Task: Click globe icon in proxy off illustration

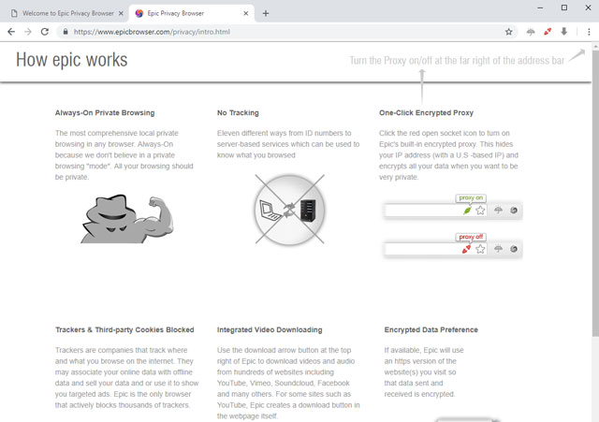Action: [514, 249]
